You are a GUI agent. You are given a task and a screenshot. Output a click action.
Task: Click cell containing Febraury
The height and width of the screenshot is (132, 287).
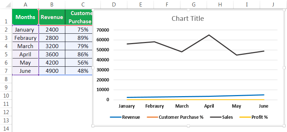(x=25, y=38)
